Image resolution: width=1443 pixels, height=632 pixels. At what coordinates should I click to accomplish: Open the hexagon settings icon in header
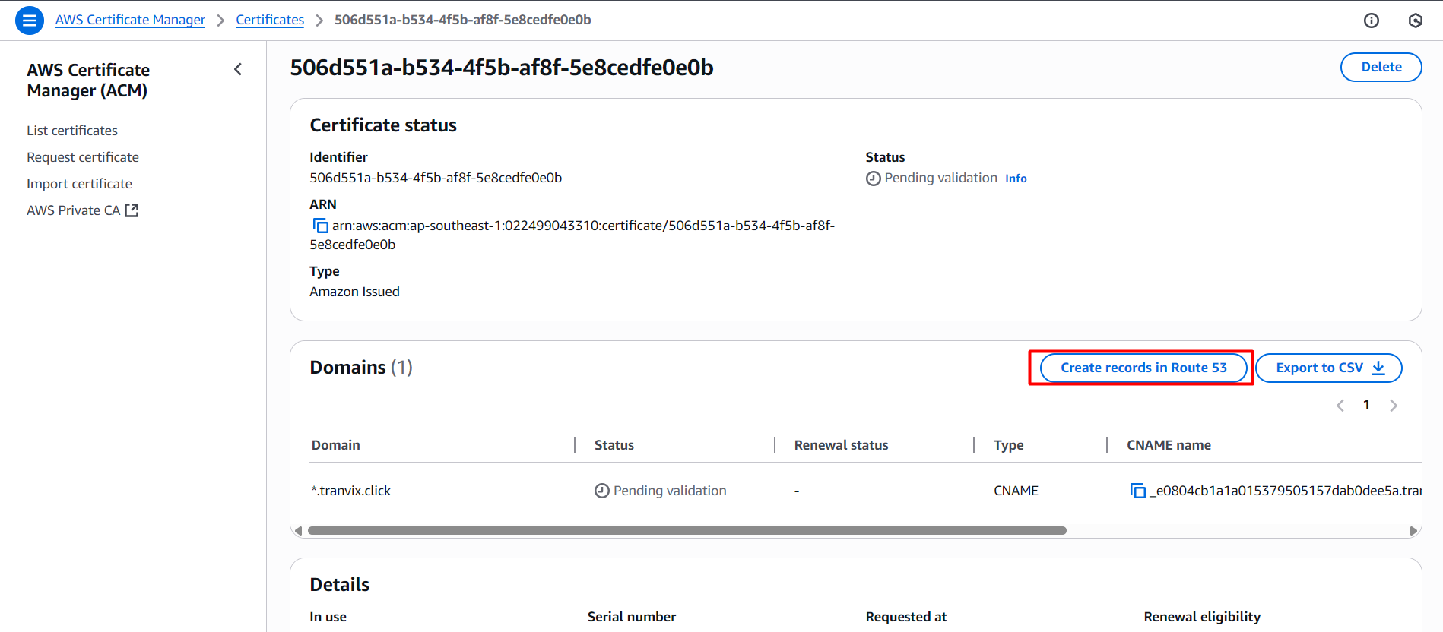(x=1415, y=21)
